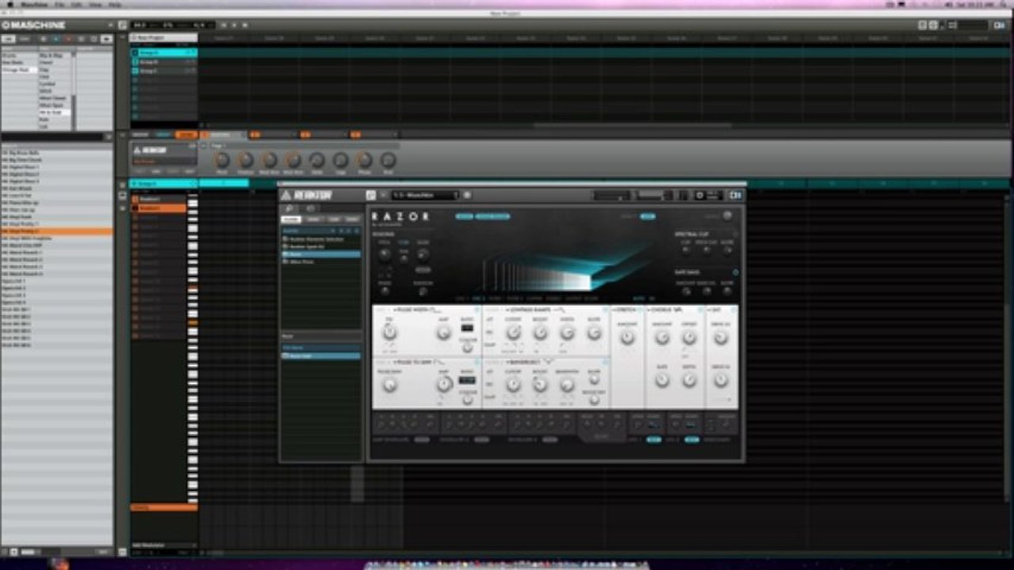Click the first knob in Maschine plugin strip
This screenshot has width=1014, height=570.
pyautogui.click(x=222, y=159)
